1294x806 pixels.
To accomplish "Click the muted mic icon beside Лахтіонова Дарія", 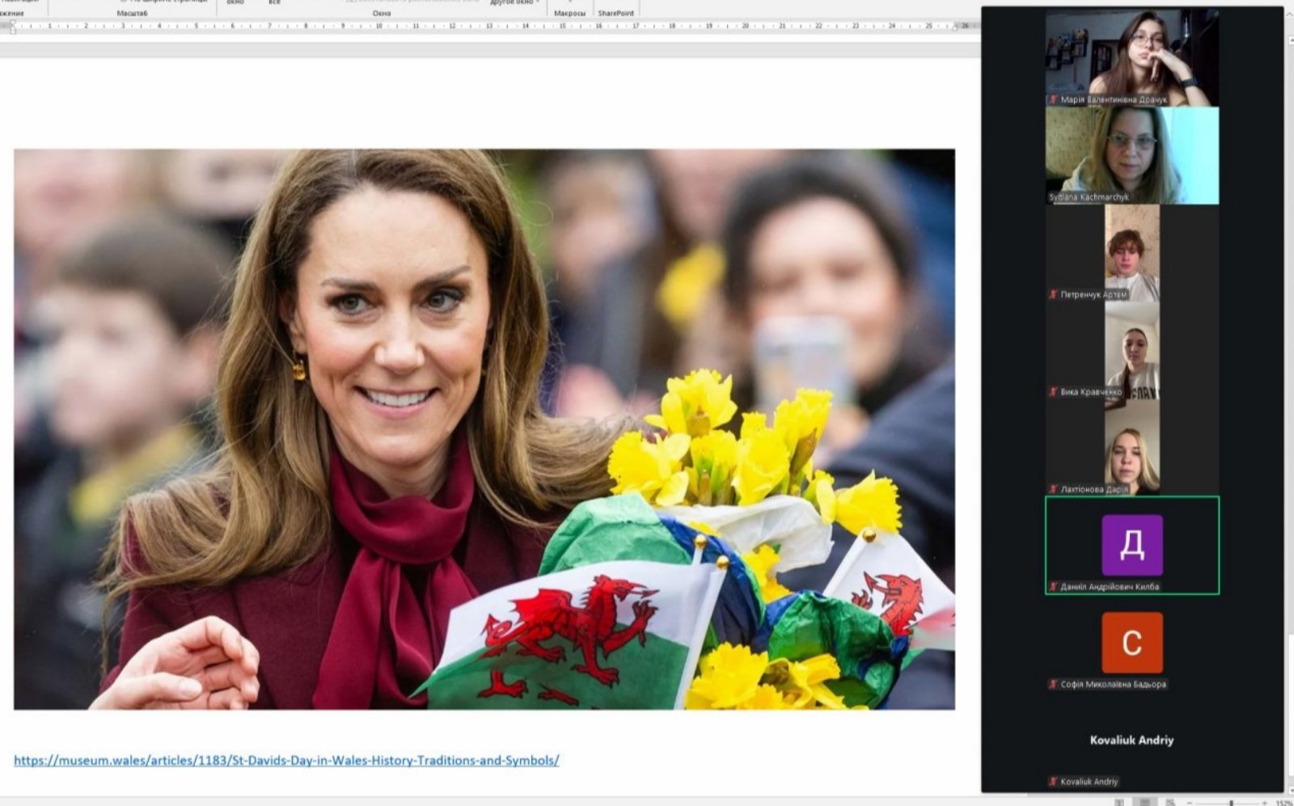I will coord(1053,489).
